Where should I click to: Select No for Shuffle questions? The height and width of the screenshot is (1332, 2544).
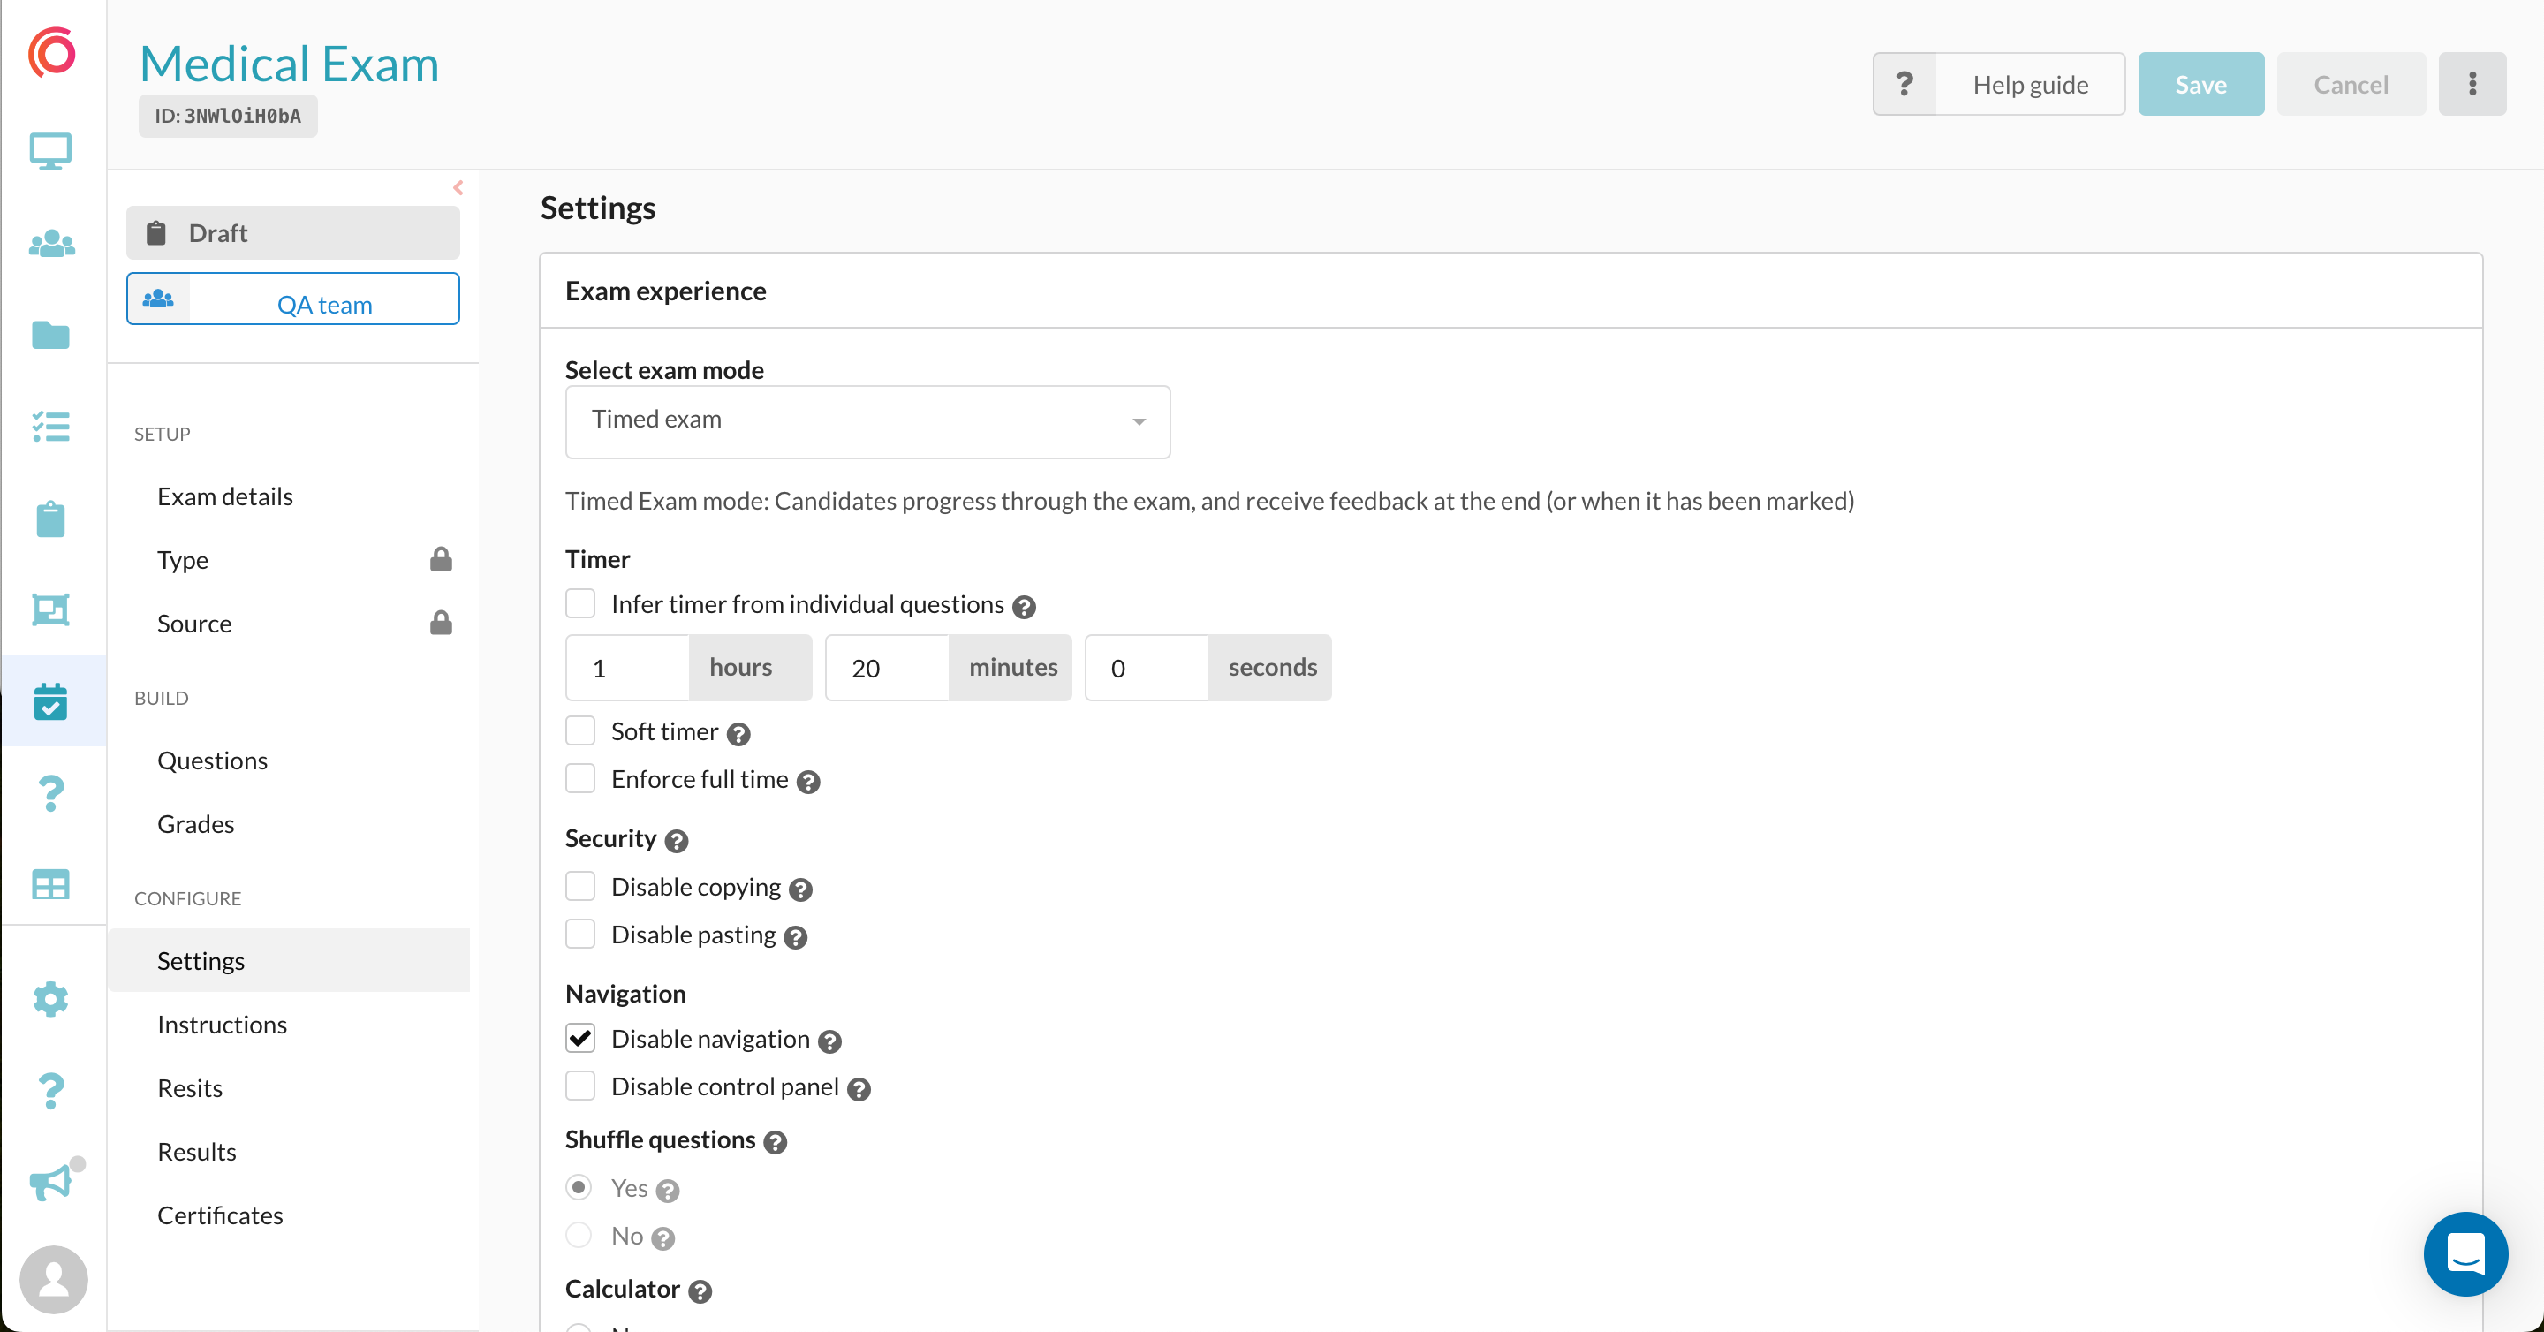pyautogui.click(x=579, y=1234)
